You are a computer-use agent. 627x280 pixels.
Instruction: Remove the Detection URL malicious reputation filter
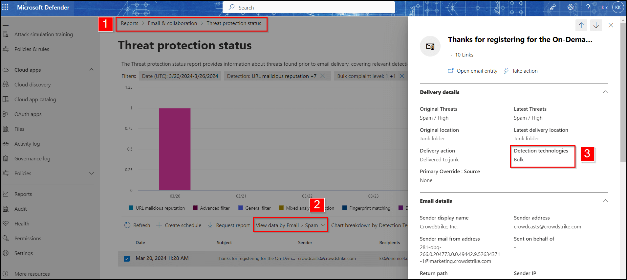323,76
